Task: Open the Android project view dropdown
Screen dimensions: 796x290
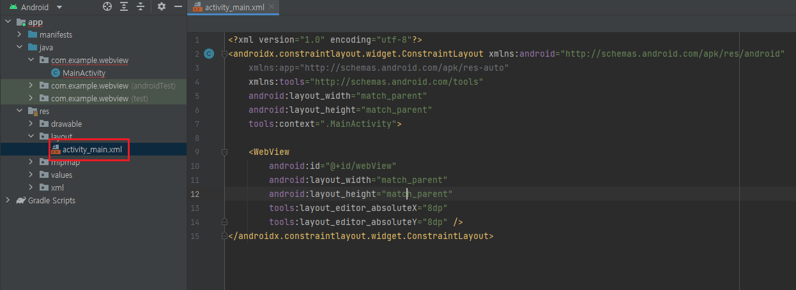Action: click(x=36, y=7)
